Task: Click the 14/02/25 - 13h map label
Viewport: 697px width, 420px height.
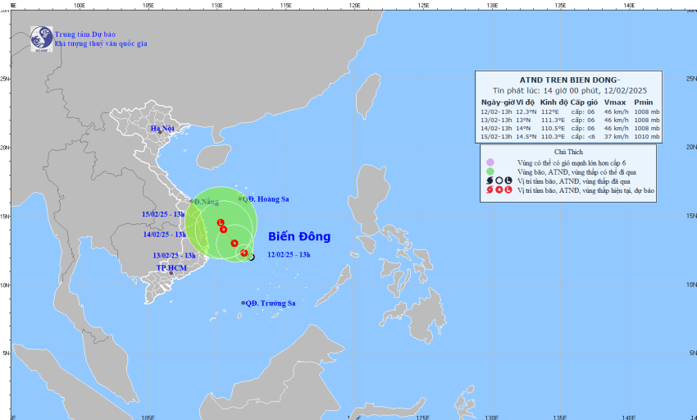Action: [x=165, y=235]
